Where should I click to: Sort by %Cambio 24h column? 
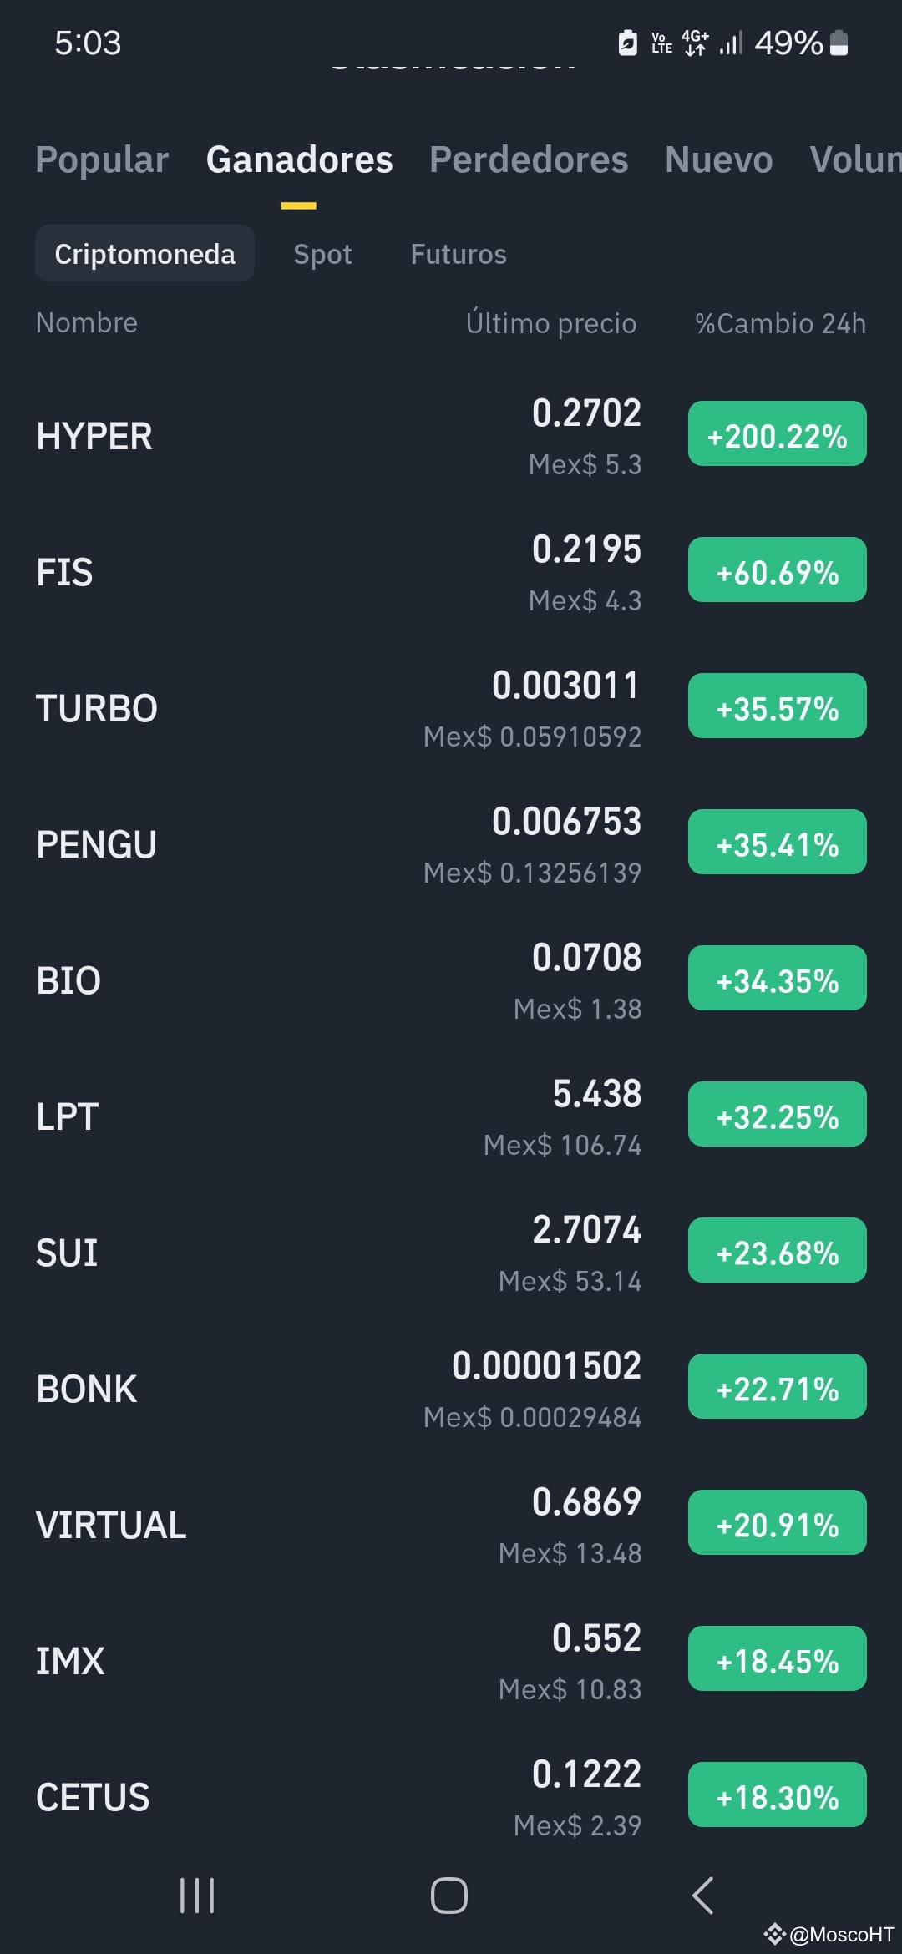tap(780, 322)
